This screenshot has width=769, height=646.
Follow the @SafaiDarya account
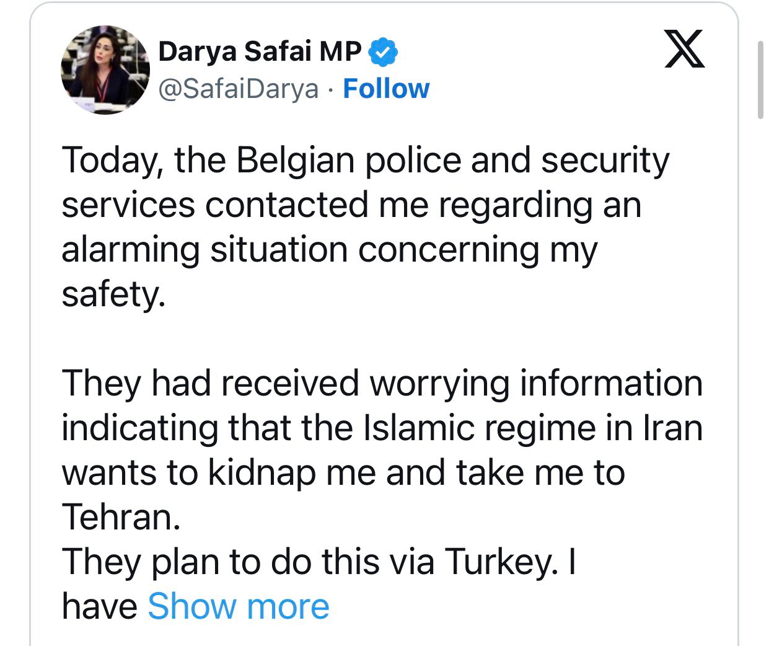[x=386, y=89]
